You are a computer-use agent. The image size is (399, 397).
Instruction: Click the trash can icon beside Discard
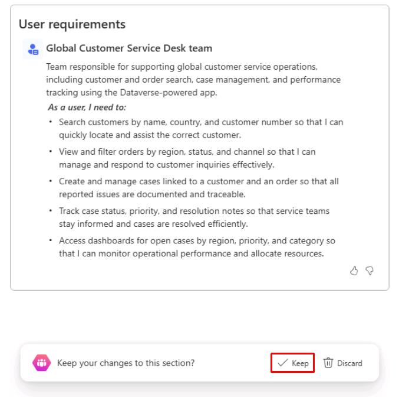(x=328, y=363)
